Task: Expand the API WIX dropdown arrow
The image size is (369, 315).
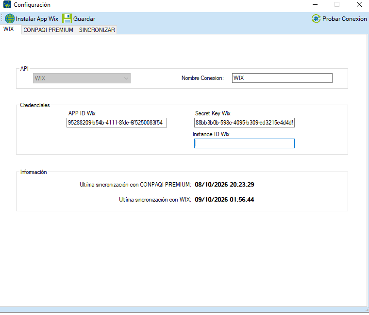Action: pos(126,78)
